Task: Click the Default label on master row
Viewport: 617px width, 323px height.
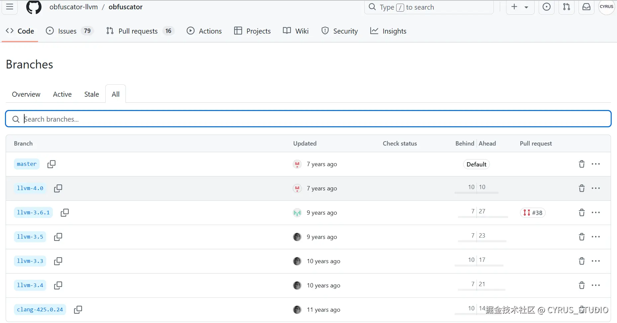Action: coord(476,164)
